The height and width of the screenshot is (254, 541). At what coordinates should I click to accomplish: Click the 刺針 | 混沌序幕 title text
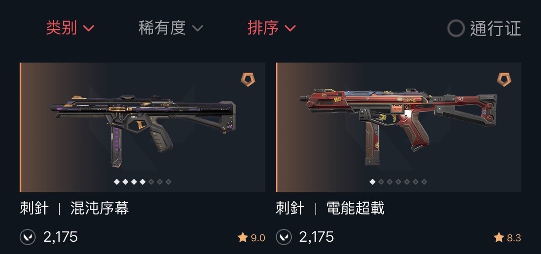[x=74, y=208]
